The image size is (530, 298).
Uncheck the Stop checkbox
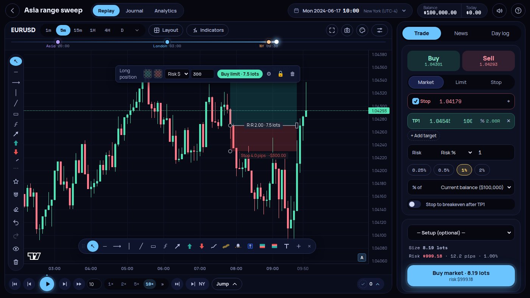coord(416,101)
